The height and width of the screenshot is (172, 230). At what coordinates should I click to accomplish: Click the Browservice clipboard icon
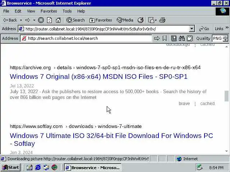pyautogui.click(x=190, y=38)
